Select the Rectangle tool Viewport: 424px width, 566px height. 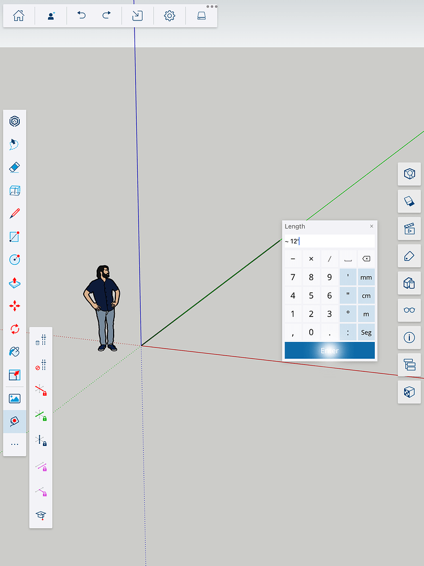[x=15, y=237]
